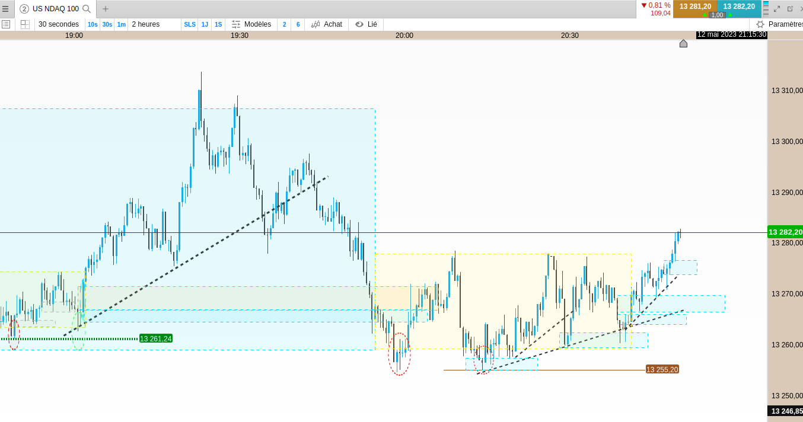Click the current price 13 282,20 axis label
Image resolution: width=803 pixels, height=422 pixels.
785,232
